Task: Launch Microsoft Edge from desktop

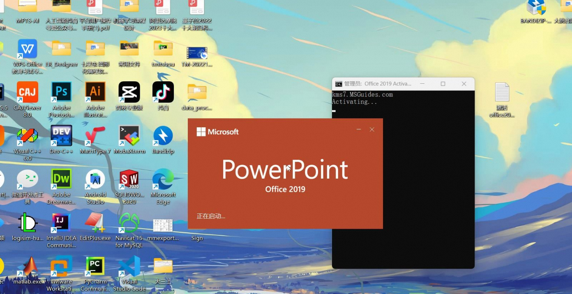Action: 163,179
